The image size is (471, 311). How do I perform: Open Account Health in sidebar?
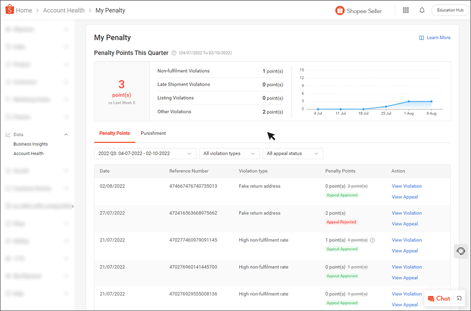[x=29, y=154]
